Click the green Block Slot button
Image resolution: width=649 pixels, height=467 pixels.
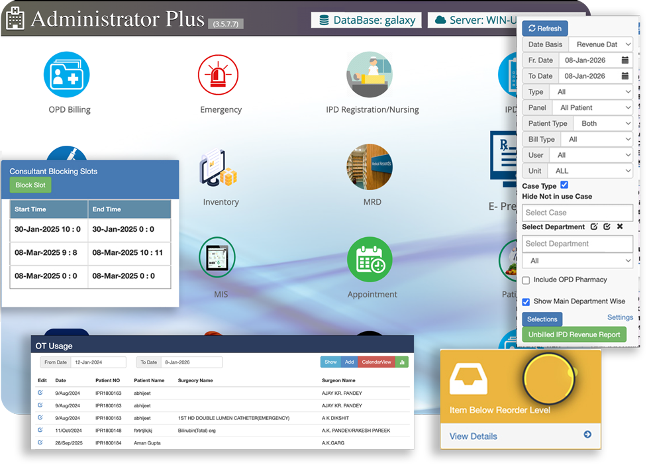click(30, 185)
